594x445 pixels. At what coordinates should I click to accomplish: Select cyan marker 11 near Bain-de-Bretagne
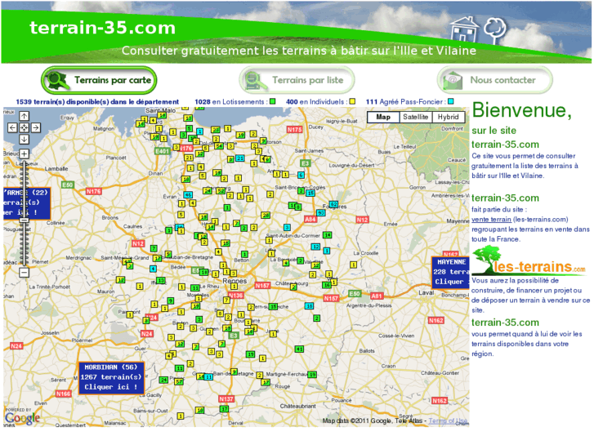[x=208, y=377]
